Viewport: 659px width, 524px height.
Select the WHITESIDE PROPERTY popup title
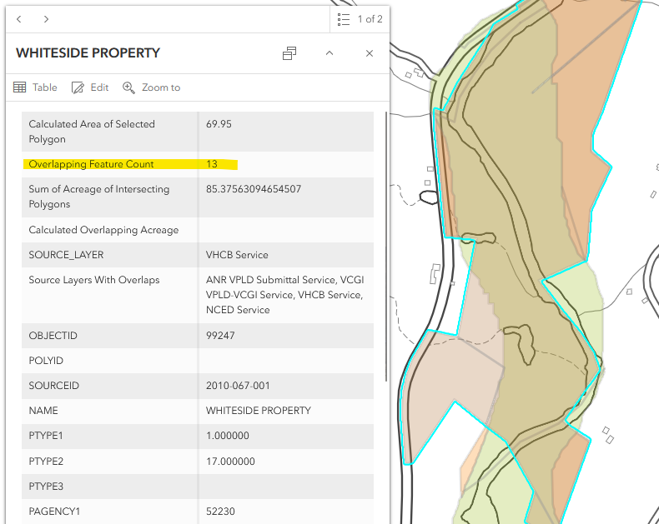point(88,53)
